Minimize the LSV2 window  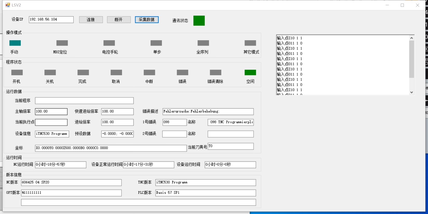pos(387,5)
